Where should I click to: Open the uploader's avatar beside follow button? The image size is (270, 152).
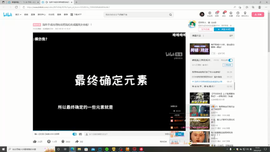(x=192, y=24)
